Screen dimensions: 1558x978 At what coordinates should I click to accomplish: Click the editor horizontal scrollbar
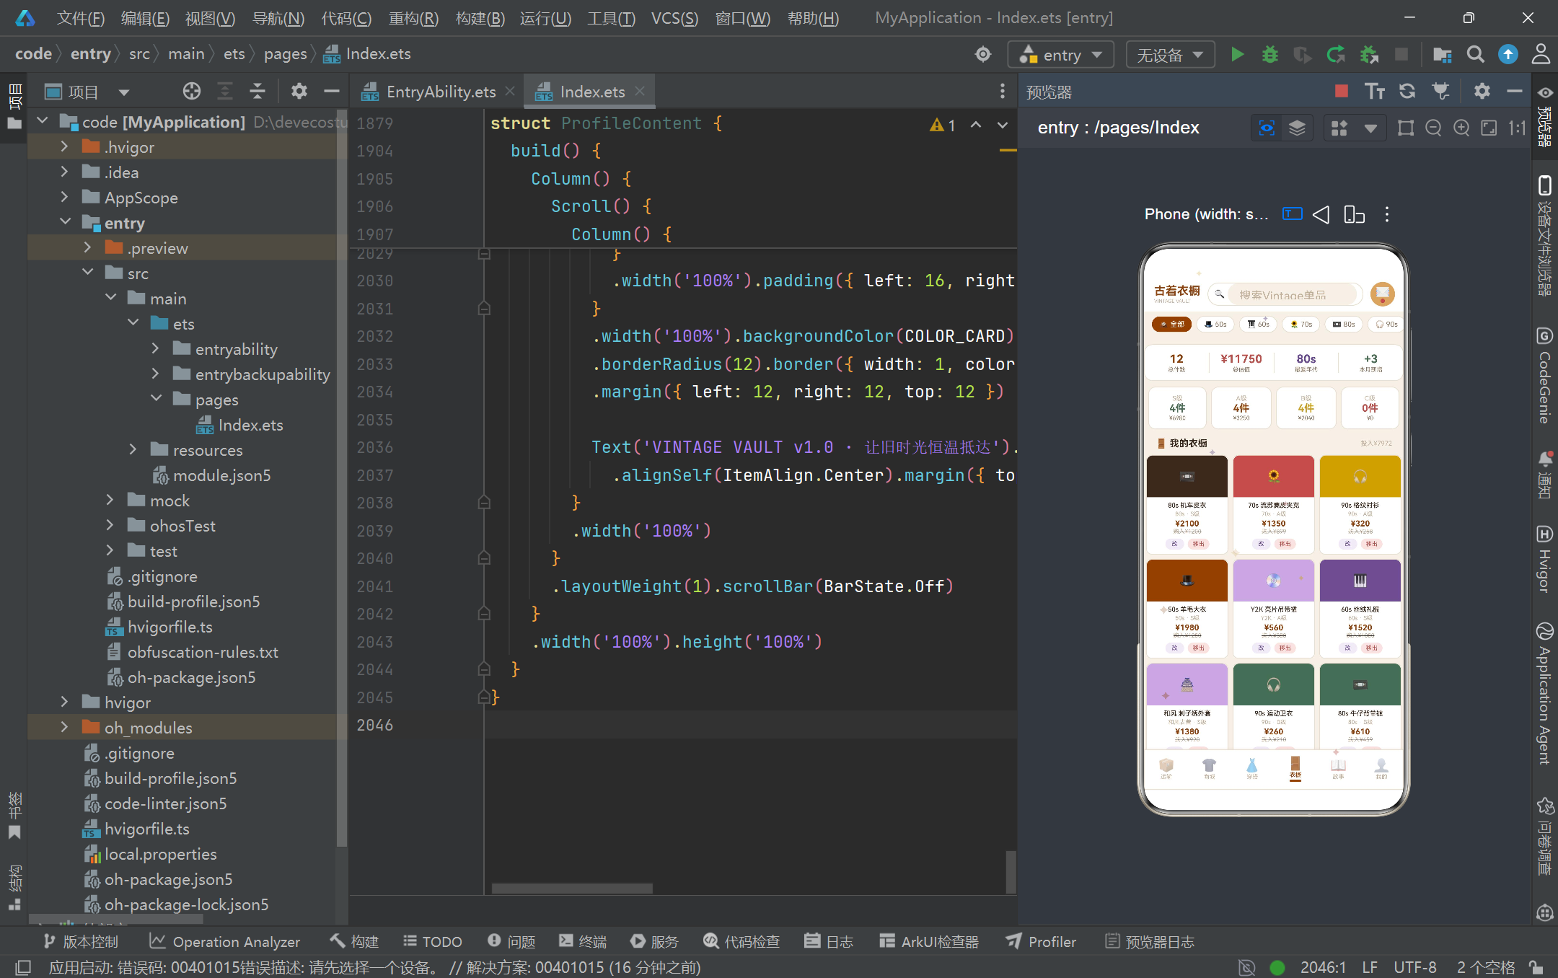572,888
